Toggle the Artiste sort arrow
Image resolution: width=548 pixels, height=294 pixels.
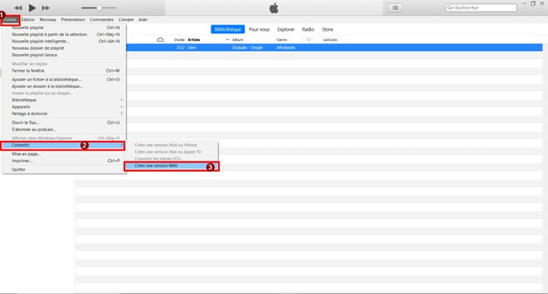pyautogui.click(x=228, y=40)
